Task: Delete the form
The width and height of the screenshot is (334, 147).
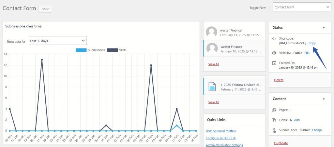Action: (279, 80)
